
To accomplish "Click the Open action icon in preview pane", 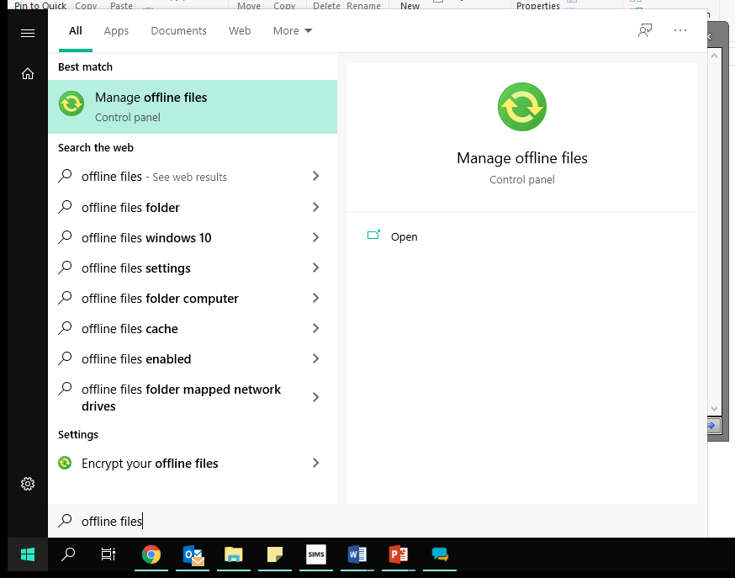I will tap(373, 235).
